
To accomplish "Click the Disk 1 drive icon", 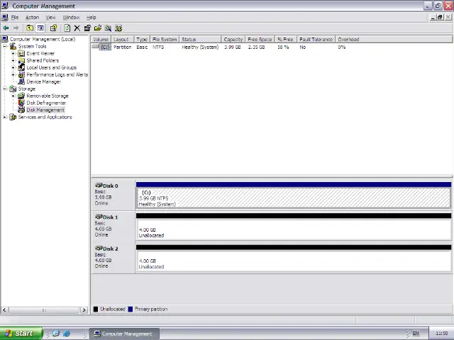I will [99, 217].
